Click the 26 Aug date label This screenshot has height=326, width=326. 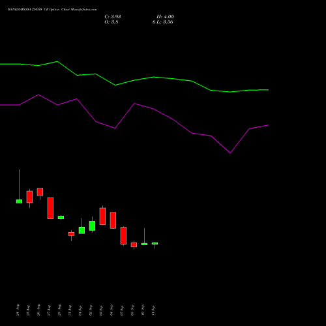tap(38, 310)
